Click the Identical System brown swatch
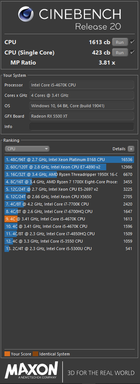The image size is (140, 384). coord(36,354)
